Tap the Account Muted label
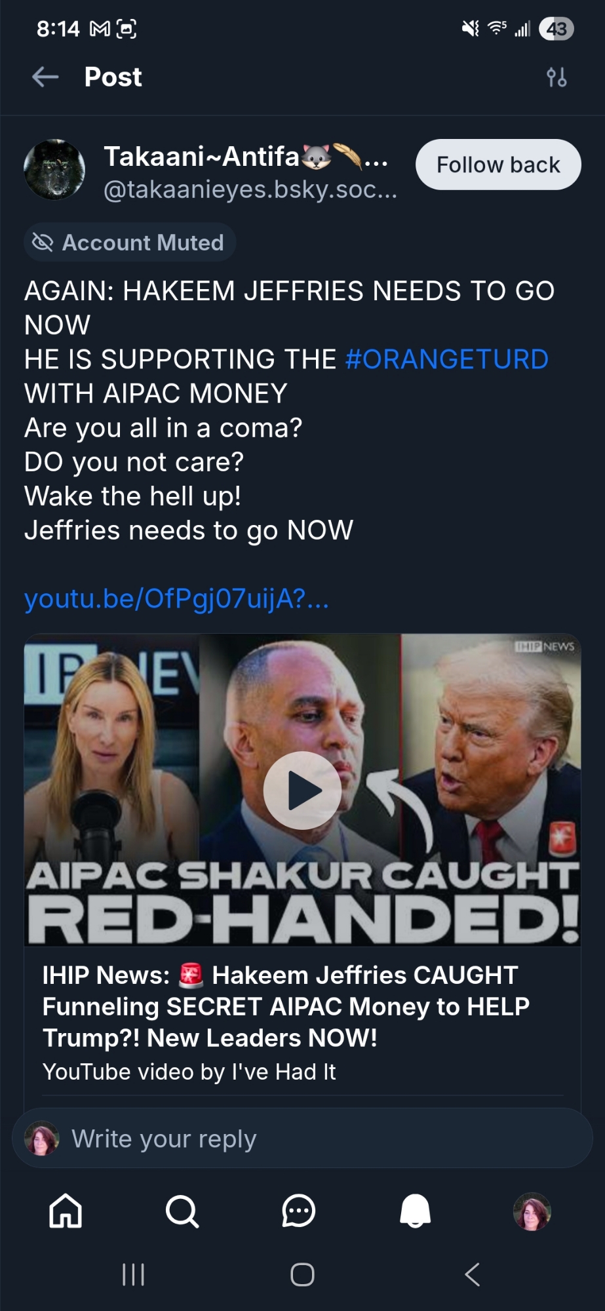This screenshot has height=1311, width=605. click(130, 243)
